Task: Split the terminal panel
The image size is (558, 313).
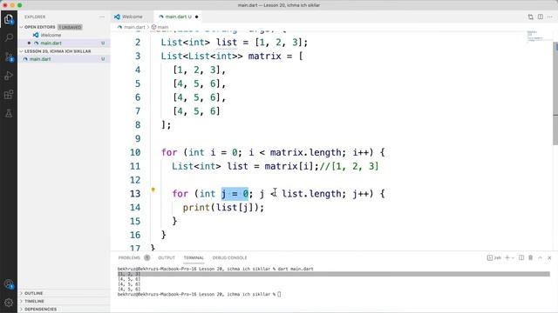Action: [521, 257]
